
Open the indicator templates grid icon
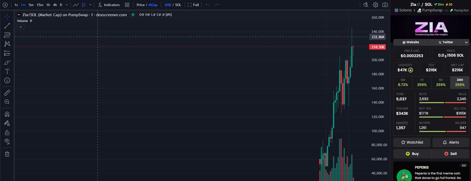click(x=127, y=5)
